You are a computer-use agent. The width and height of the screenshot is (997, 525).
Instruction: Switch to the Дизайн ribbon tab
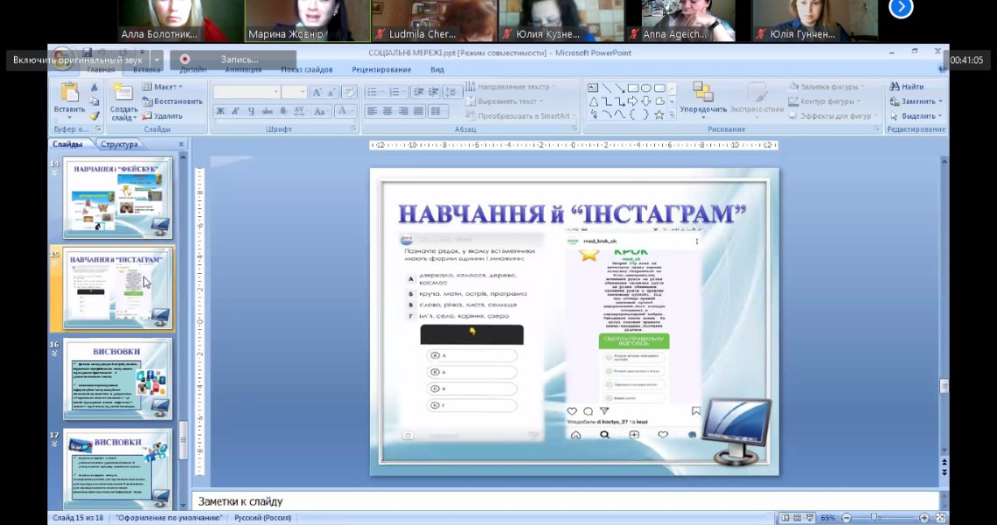coord(192,70)
